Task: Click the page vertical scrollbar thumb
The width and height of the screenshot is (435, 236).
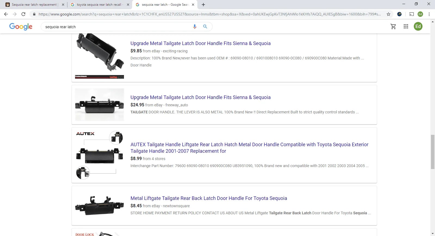Action: (x=433, y=152)
